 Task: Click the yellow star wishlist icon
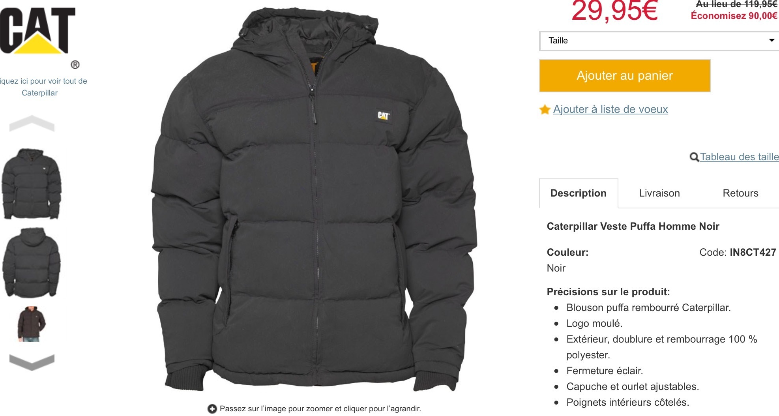[x=545, y=109]
